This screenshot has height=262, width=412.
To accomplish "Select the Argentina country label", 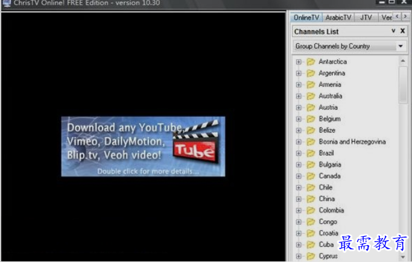I will pos(332,73).
